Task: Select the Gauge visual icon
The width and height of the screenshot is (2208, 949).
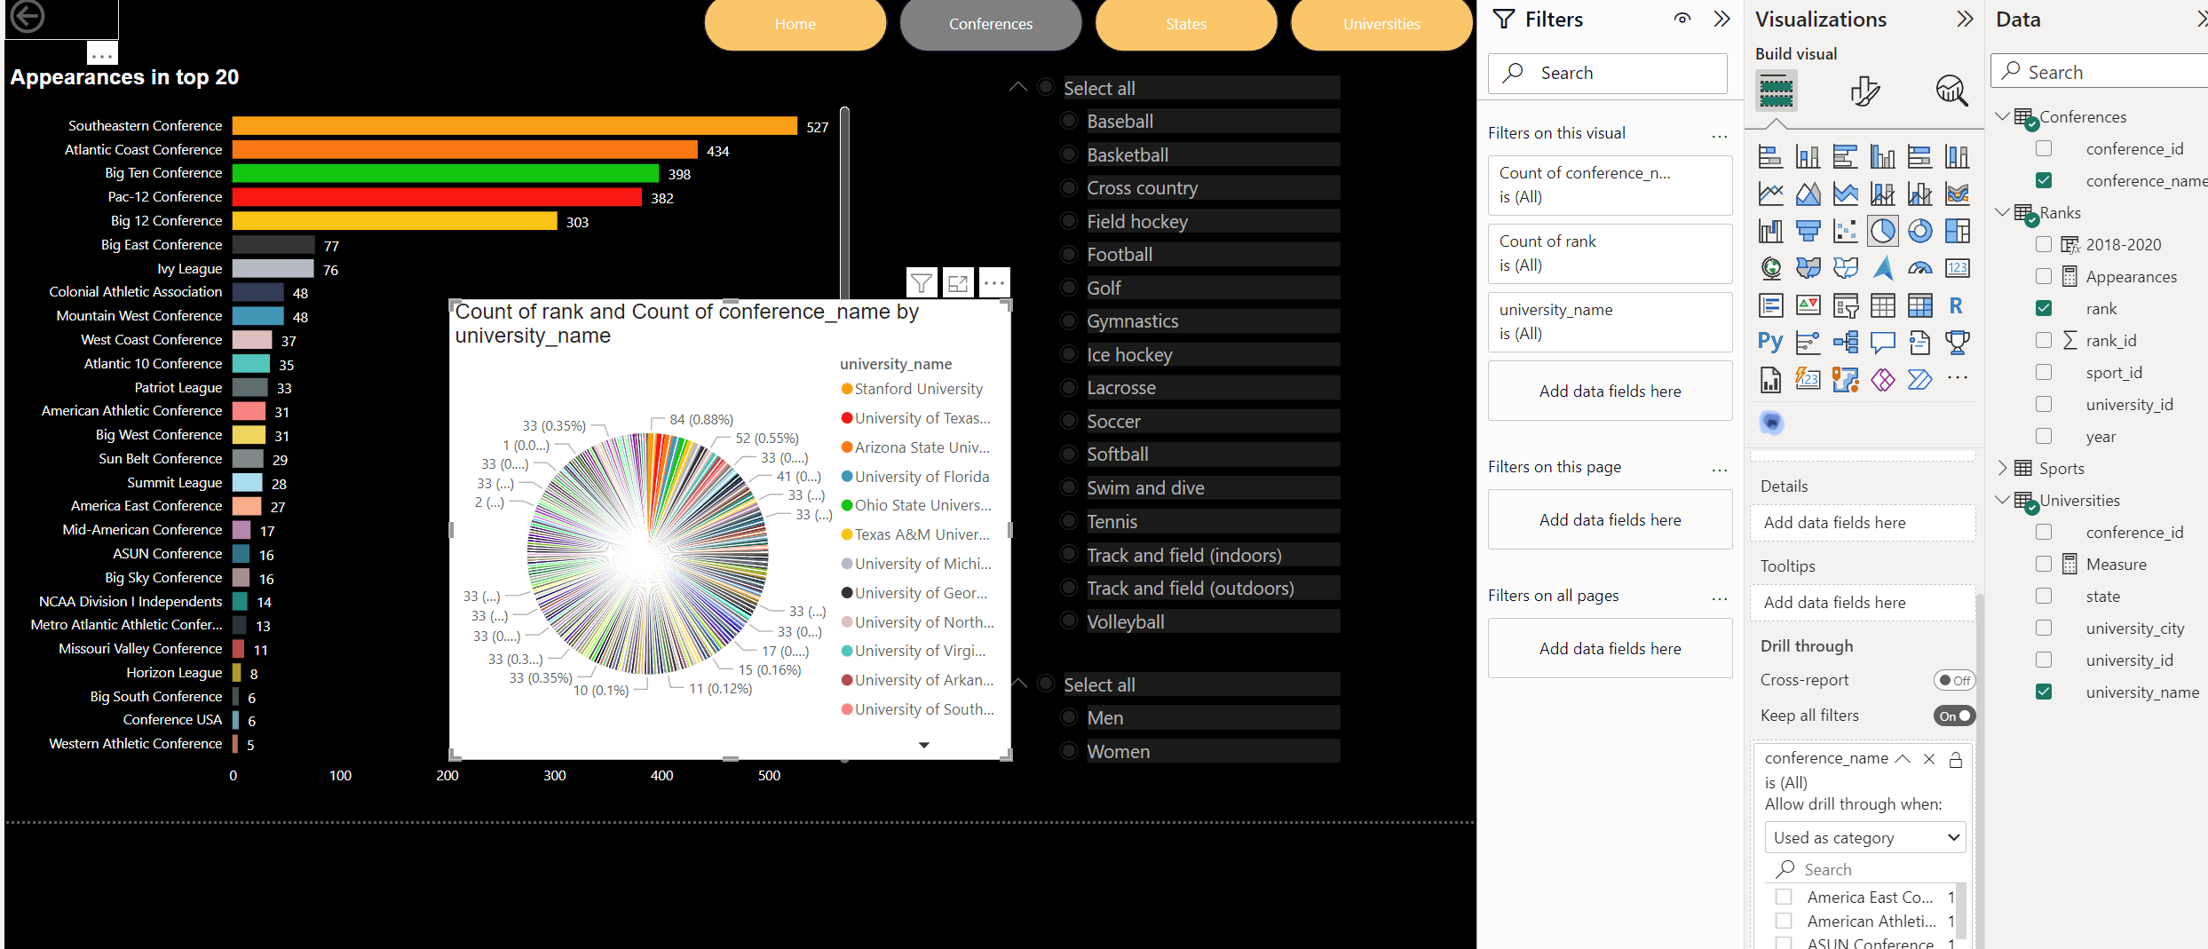Action: tap(1919, 268)
